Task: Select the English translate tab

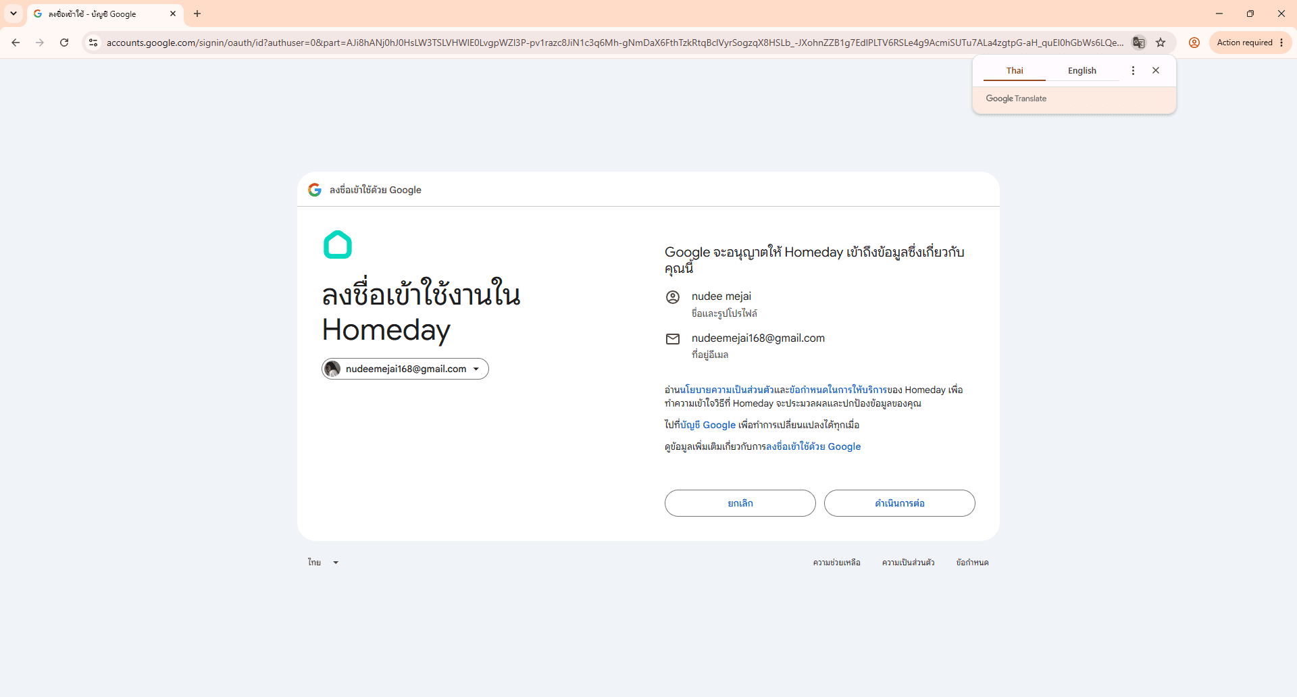Action: point(1082,71)
